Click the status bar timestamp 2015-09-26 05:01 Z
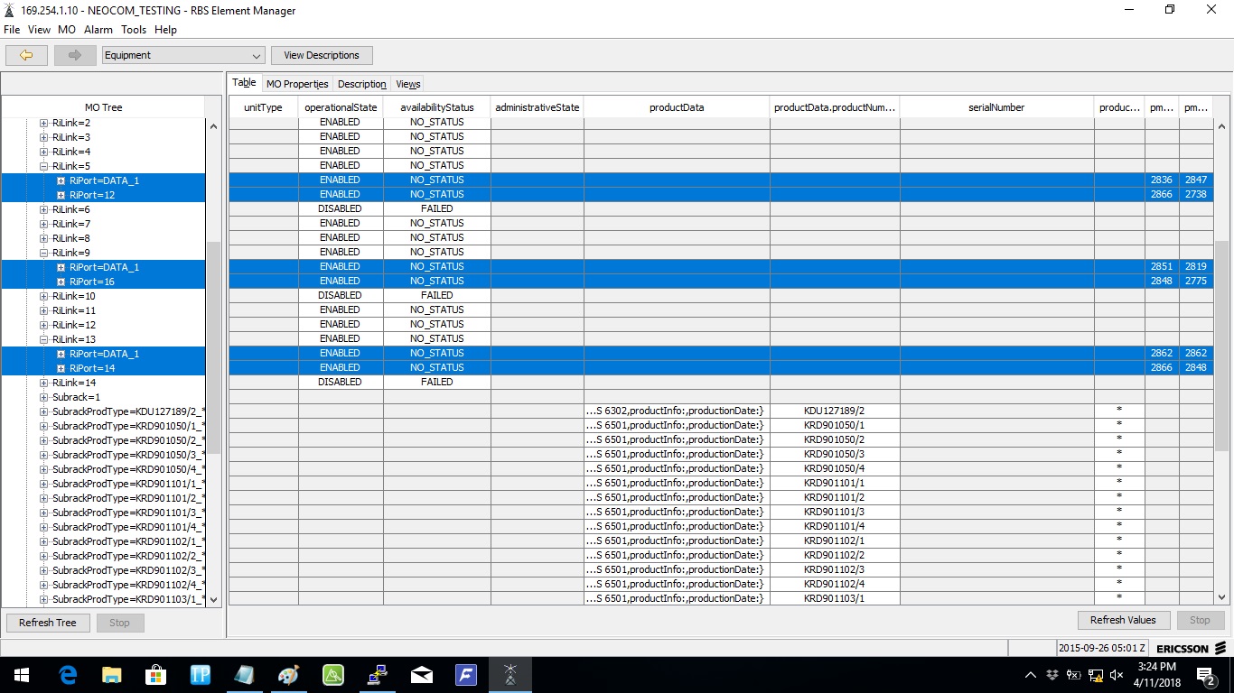The image size is (1234, 693). [1102, 648]
